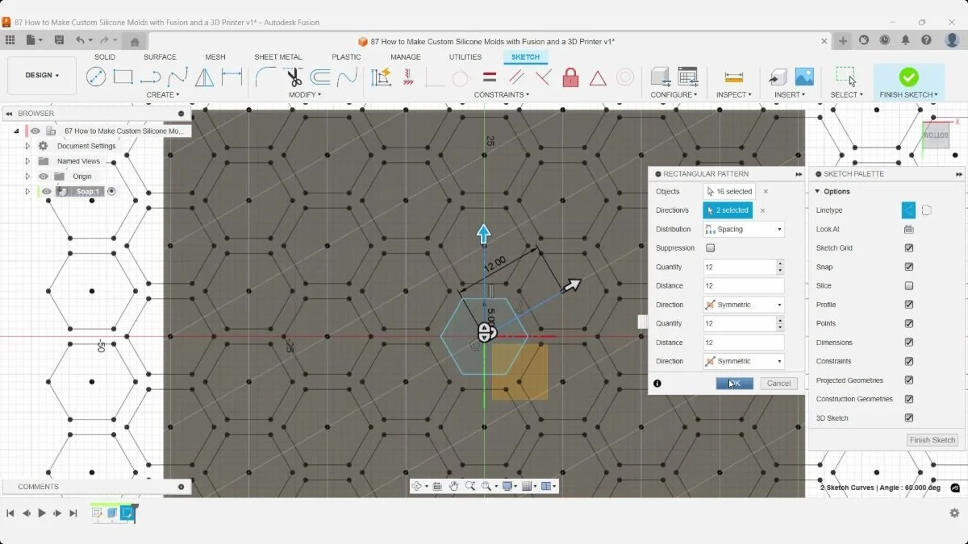Hide the Origin folder visibility eye

click(x=44, y=176)
